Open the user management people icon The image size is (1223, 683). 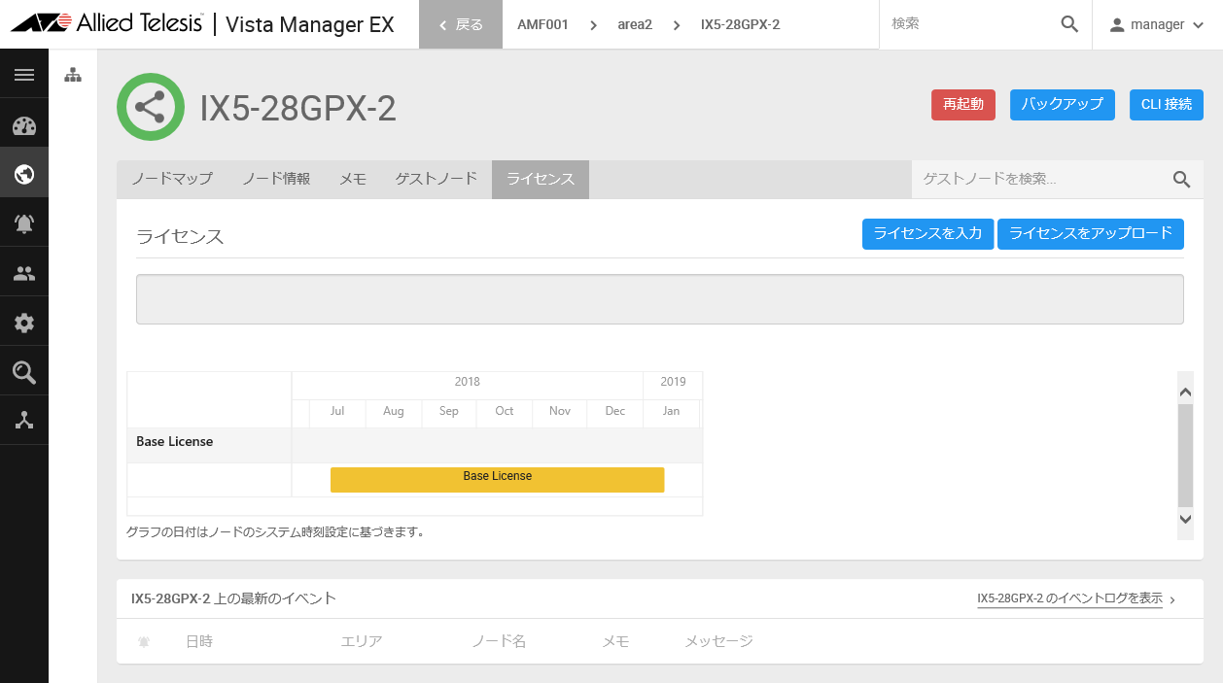23,271
